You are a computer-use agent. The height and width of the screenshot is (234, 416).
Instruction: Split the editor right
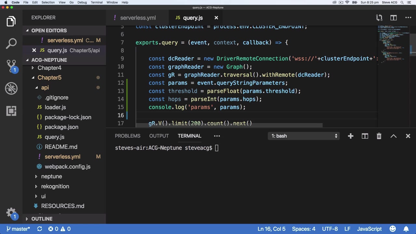(394, 18)
